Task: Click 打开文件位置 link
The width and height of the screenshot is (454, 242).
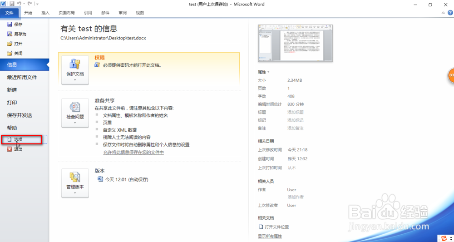Action: (x=274, y=227)
